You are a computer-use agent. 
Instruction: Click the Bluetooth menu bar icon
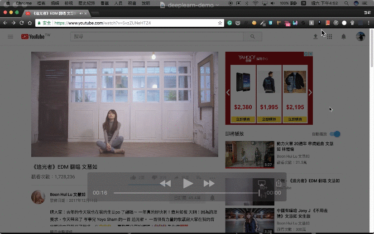[247, 3]
